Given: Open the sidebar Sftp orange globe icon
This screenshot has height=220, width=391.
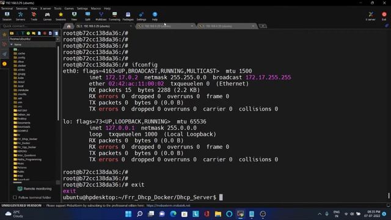Looking at the screenshot, I should coord(4,64).
